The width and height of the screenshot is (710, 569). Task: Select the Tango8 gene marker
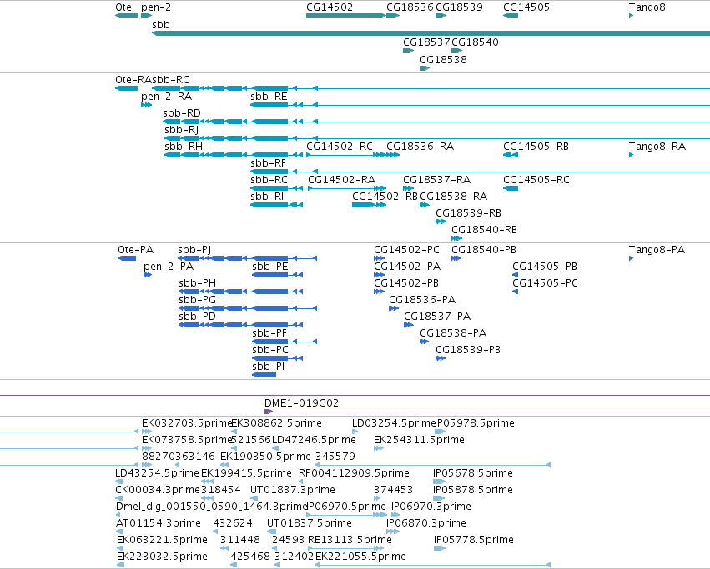pos(632,16)
